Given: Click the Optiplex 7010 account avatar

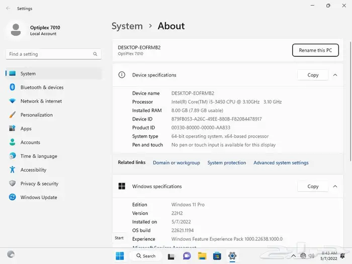Looking at the screenshot, I should pyautogui.click(x=16, y=30).
